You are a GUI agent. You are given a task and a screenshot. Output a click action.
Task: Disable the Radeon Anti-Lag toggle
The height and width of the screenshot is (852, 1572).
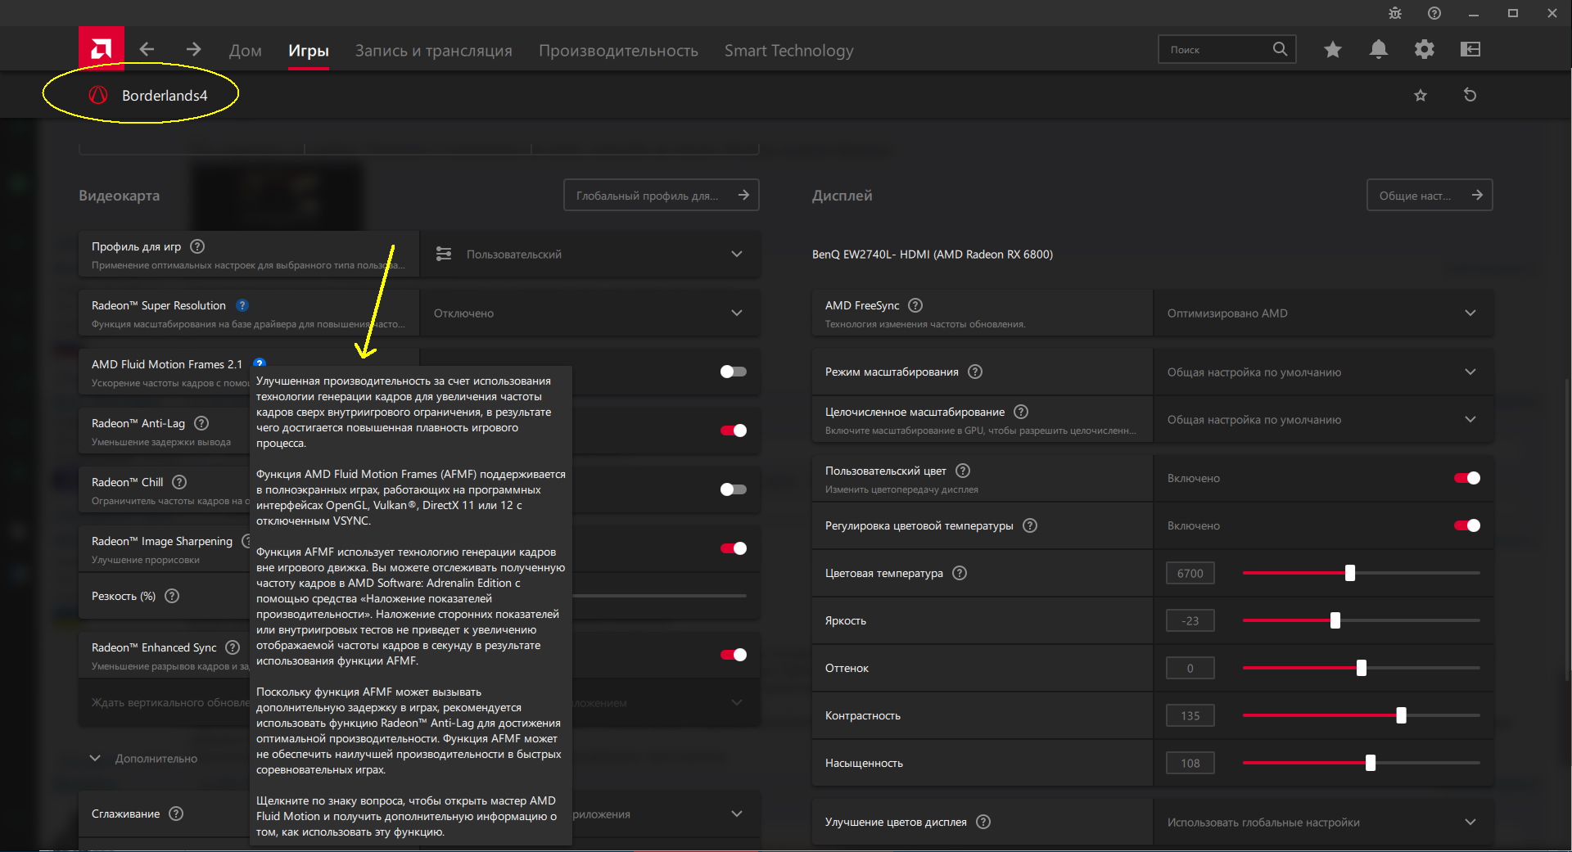click(x=733, y=431)
